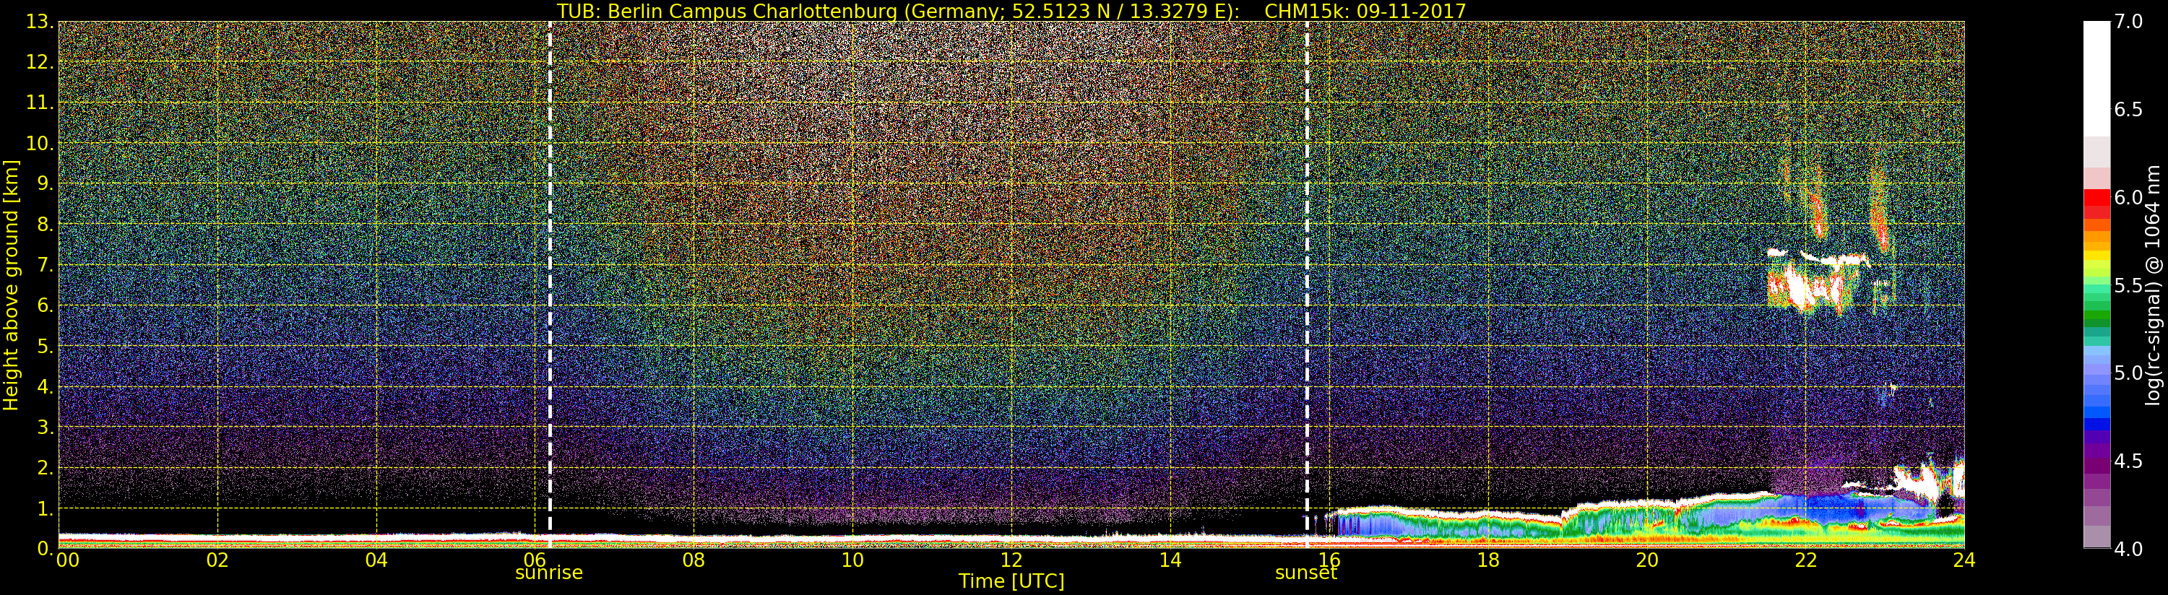This screenshot has width=2168, height=595.
Task: Click the '02' time axis tick label
Action: tap(218, 560)
